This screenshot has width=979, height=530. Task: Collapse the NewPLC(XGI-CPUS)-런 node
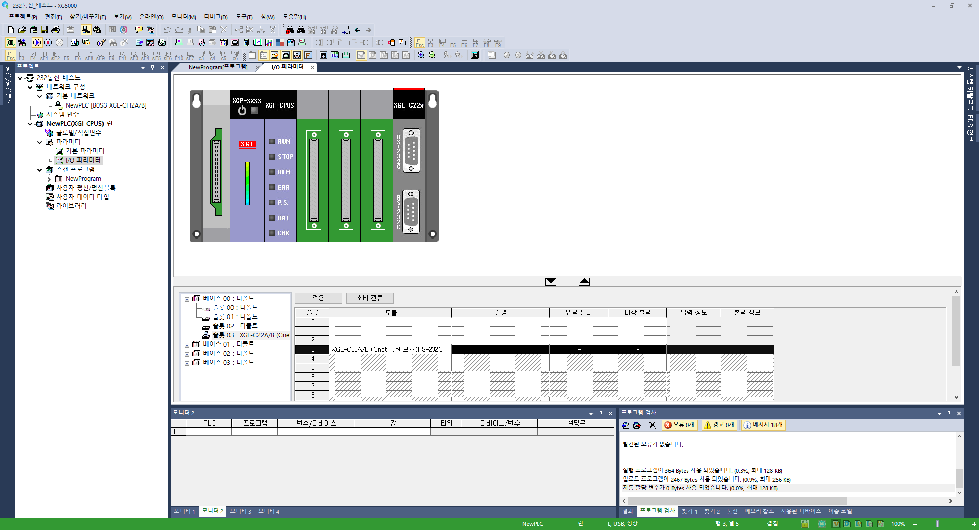pyautogui.click(x=30, y=124)
